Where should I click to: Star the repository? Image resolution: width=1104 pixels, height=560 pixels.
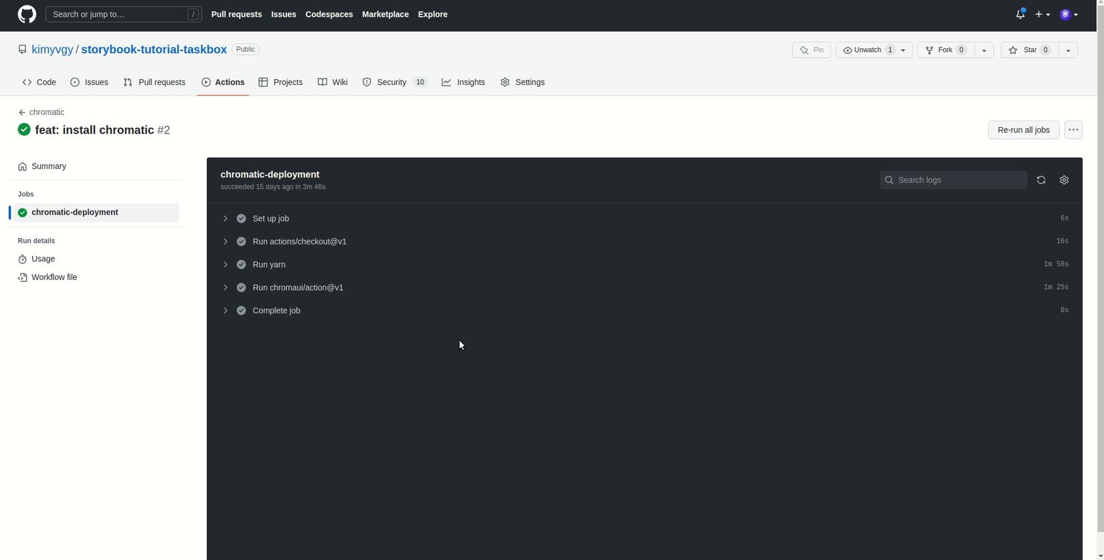(x=1030, y=50)
